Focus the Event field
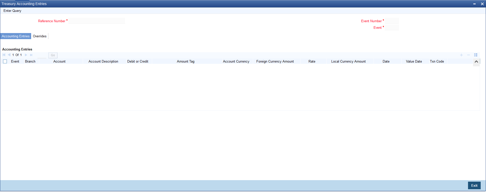The height and width of the screenshot is (192, 486). pos(392,28)
